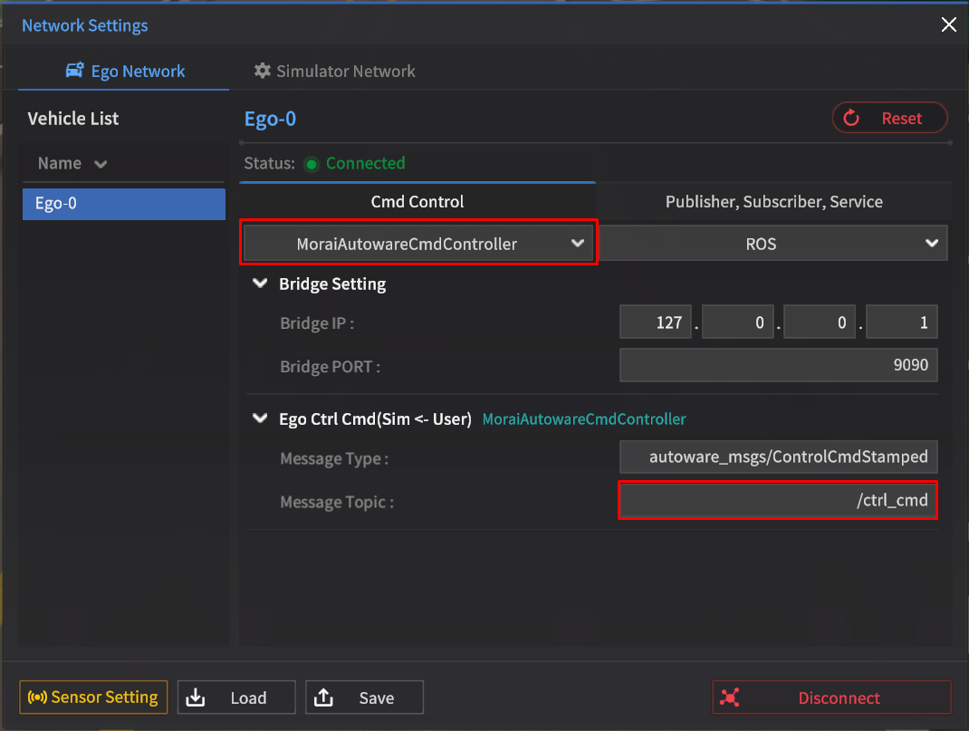Switch to the Simulator Network tab
The image size is (969, 731).
point(334,71)
